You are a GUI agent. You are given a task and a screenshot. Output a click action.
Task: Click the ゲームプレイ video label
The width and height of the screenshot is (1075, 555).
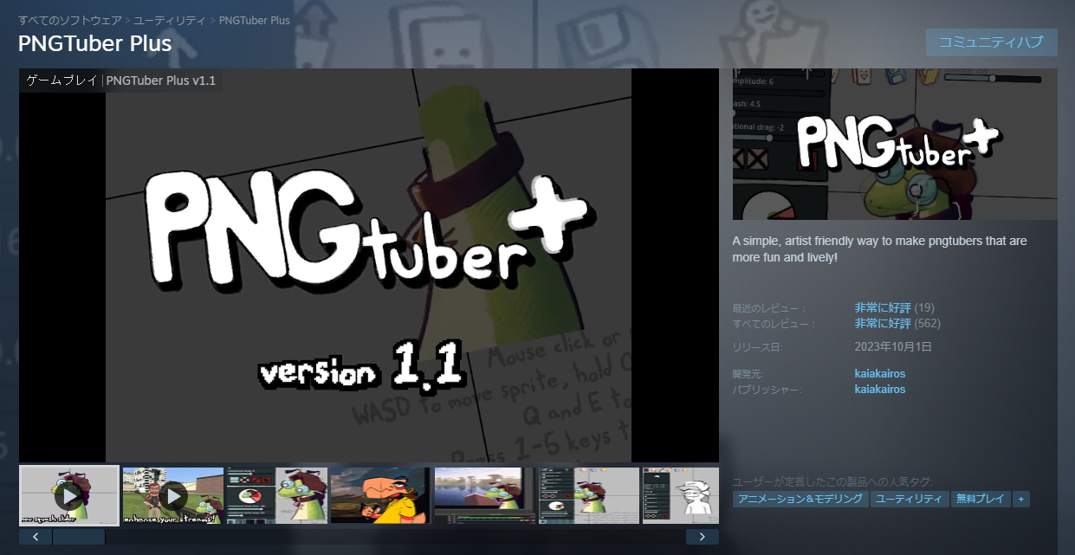point(62,81)
